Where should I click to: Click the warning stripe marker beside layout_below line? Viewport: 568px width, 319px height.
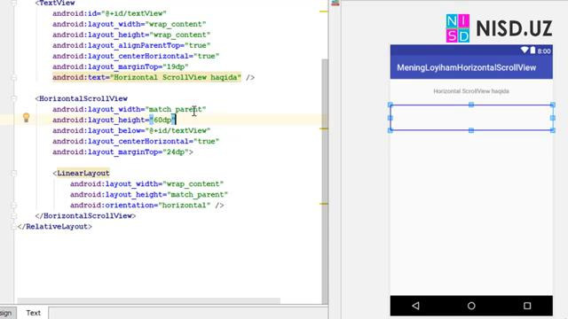[323, 128]
